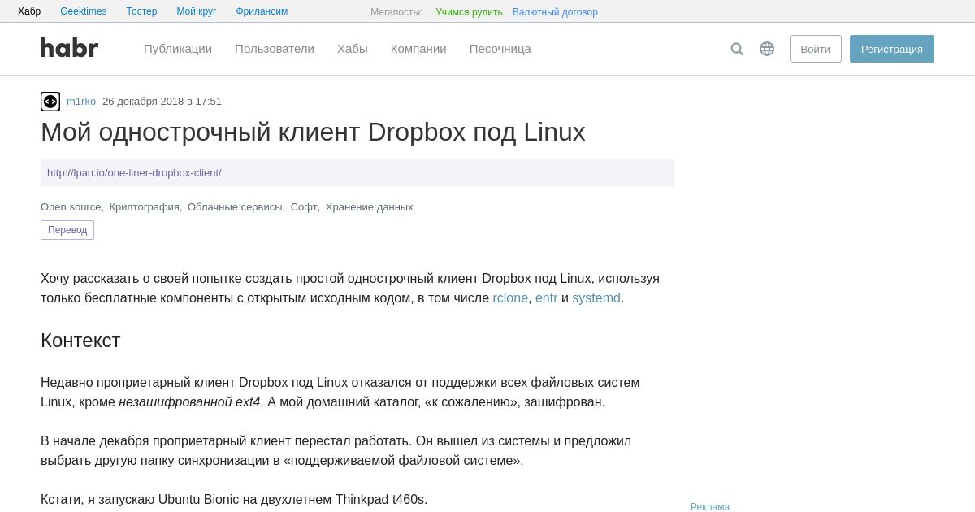975x512 pixels.
Task: Open language settings globe icon
Action: tap(767, 49)
